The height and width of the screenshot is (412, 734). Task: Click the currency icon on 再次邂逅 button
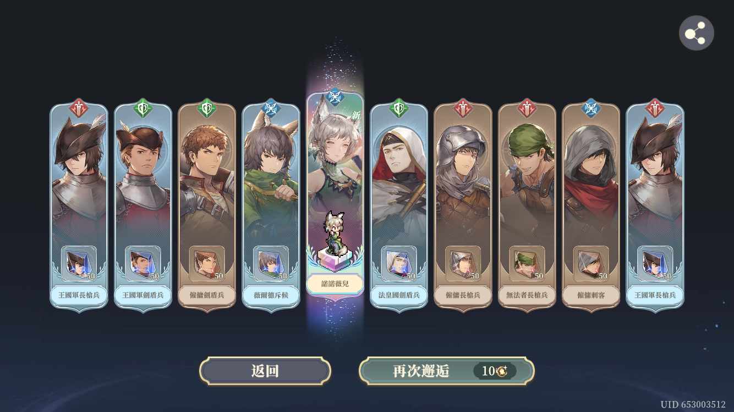pyautogui.click(x=501, y=371)
